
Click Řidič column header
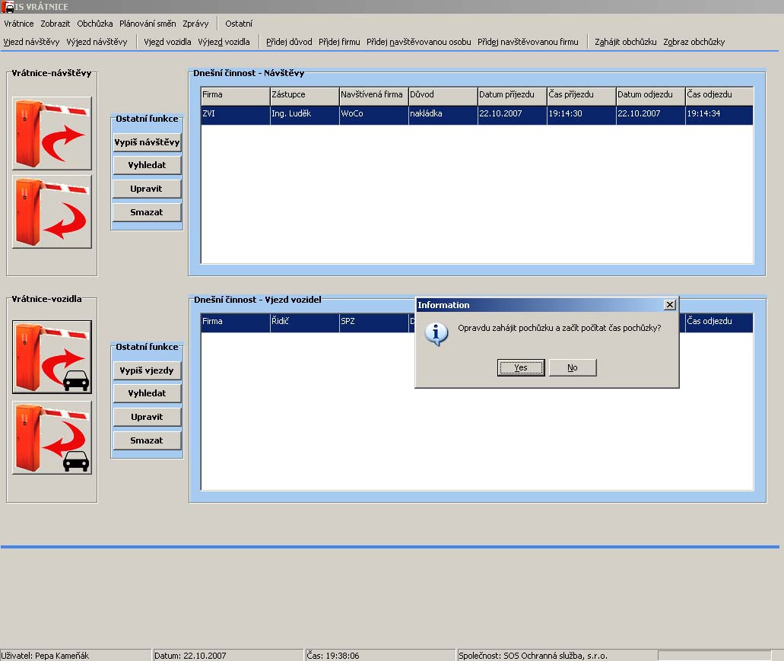(305, 323)
